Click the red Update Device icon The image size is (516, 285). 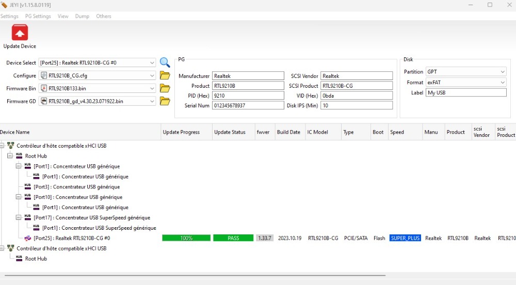click(x=20, y=33)
